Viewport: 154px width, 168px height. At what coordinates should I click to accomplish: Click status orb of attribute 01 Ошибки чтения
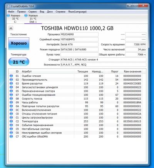11,76
